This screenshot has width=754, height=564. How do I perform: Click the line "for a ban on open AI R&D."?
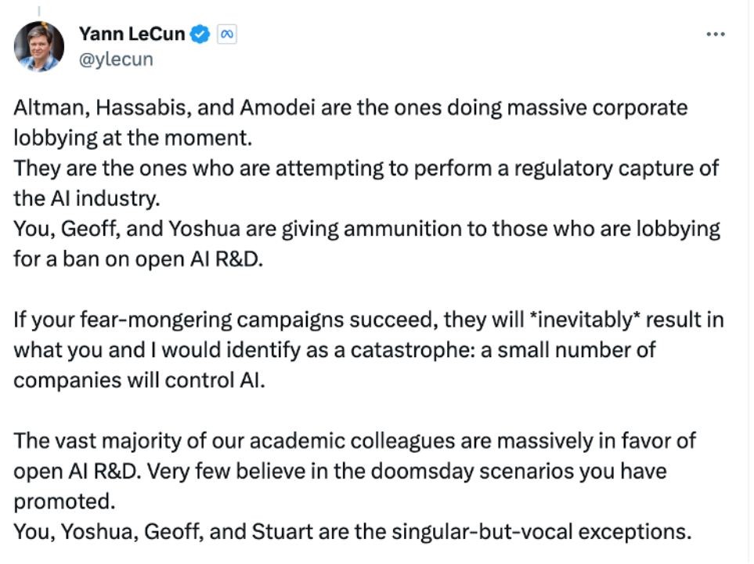pyautogui.click(x=139, y=258)
